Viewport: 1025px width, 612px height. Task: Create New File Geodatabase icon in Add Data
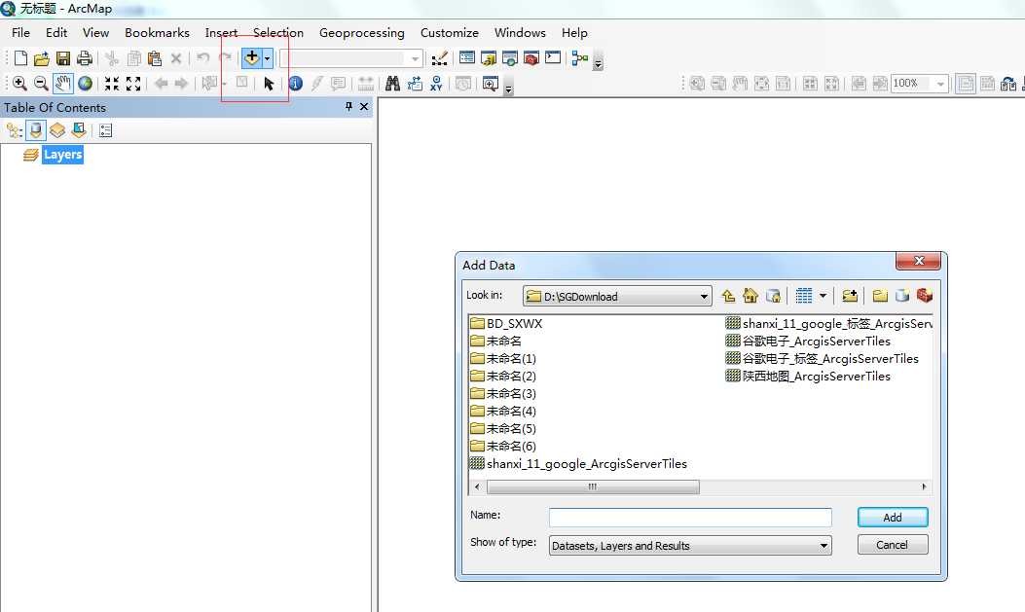[902, 296]
